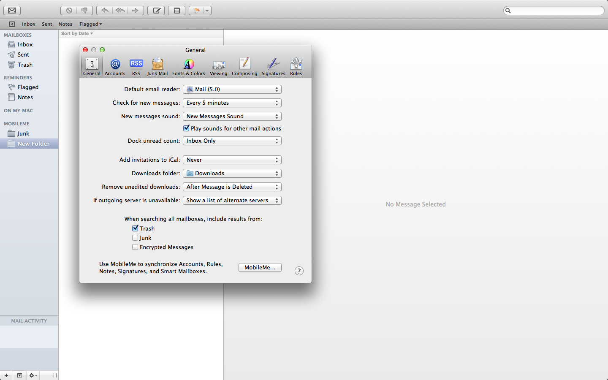Open the Signatures preferences pane
This screenshot has width=608, height=380.
(273, 67)
